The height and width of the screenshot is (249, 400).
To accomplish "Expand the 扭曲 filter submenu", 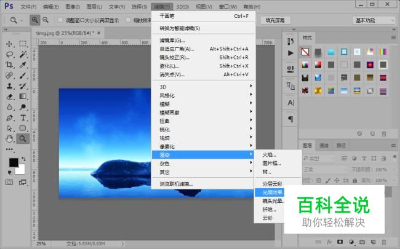I will (203, 121).
